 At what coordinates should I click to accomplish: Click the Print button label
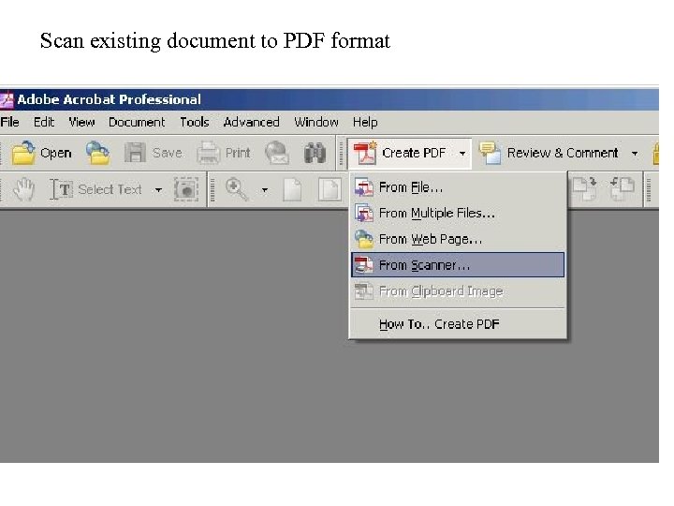(x=238, y=153)
